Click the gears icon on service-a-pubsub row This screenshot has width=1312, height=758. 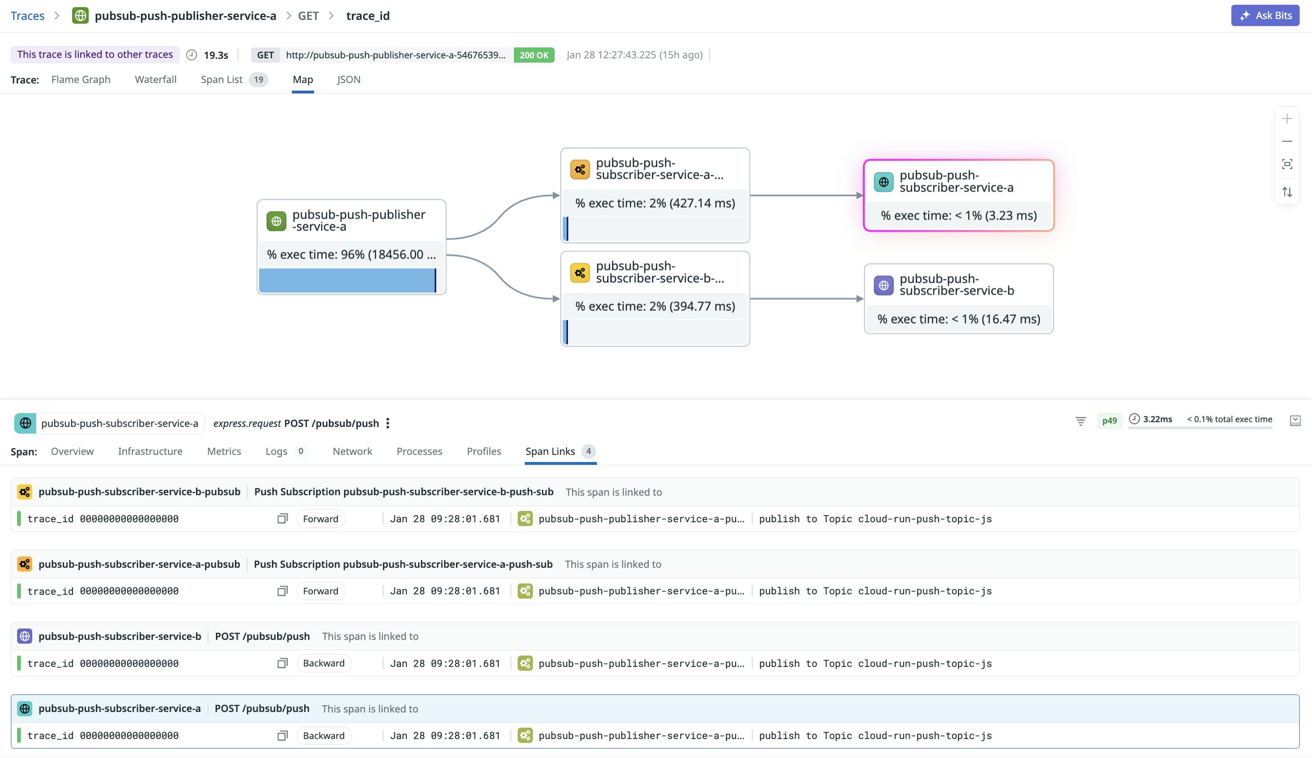coord(25,564)
